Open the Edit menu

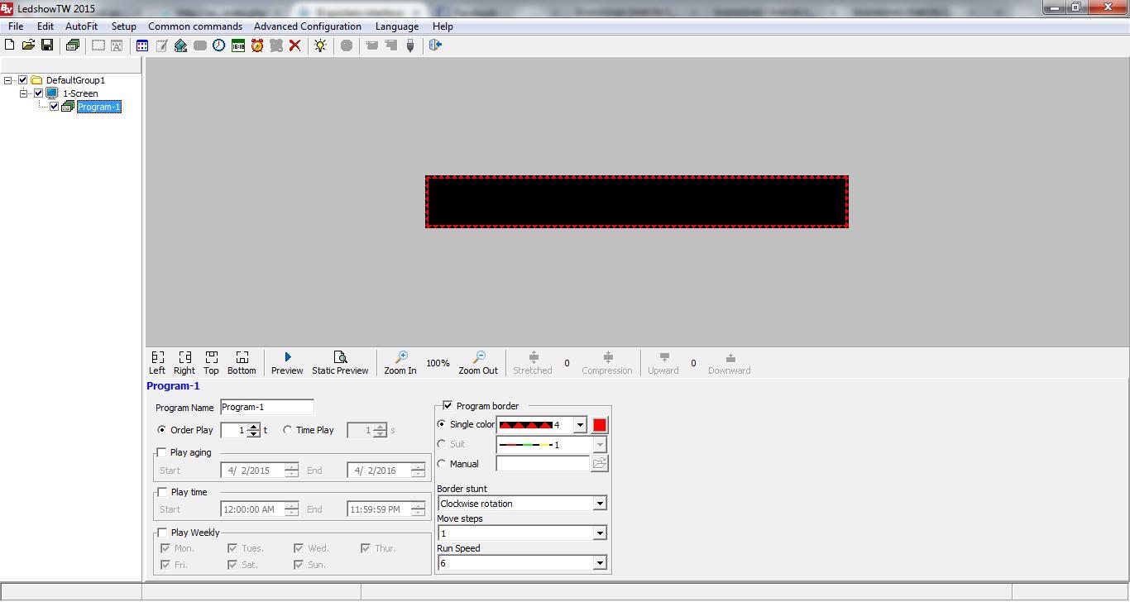45,26
